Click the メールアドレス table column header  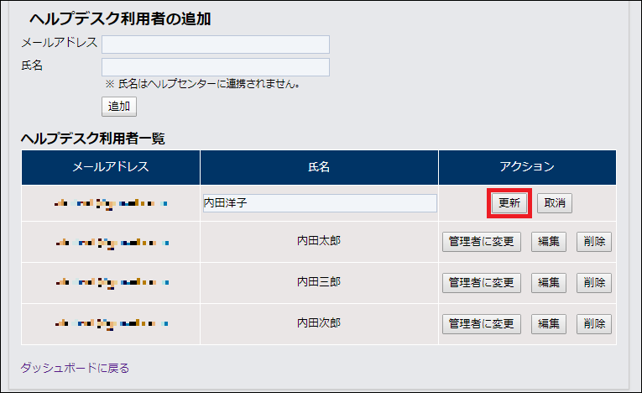pos(111,167)
